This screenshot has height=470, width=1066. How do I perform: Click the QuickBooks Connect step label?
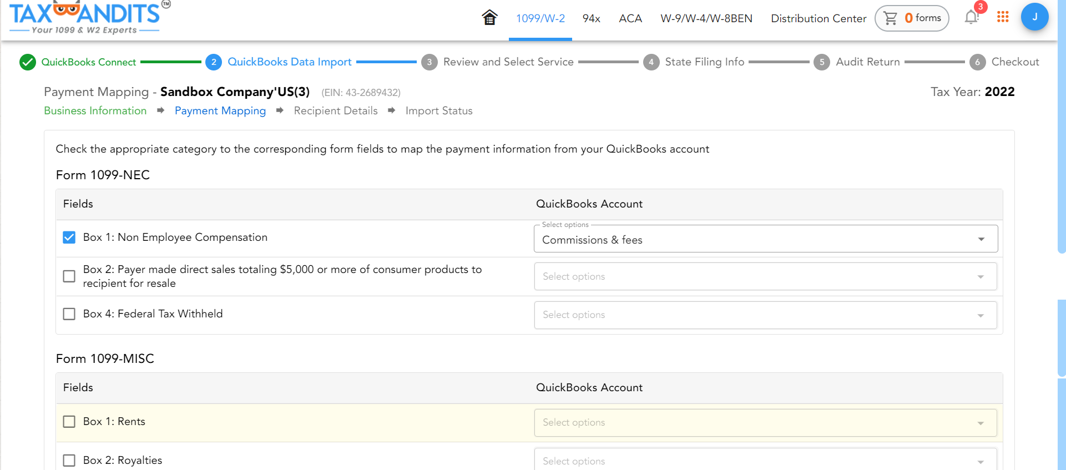click(89, 62)
